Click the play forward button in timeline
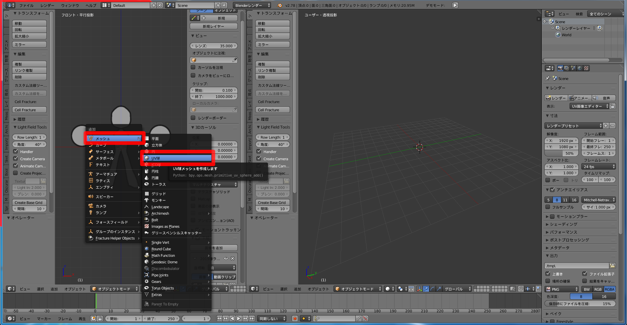 click(239, 318)
